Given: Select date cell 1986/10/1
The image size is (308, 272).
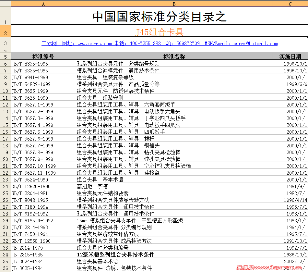Looking at the screenshot, I should 290,254.
